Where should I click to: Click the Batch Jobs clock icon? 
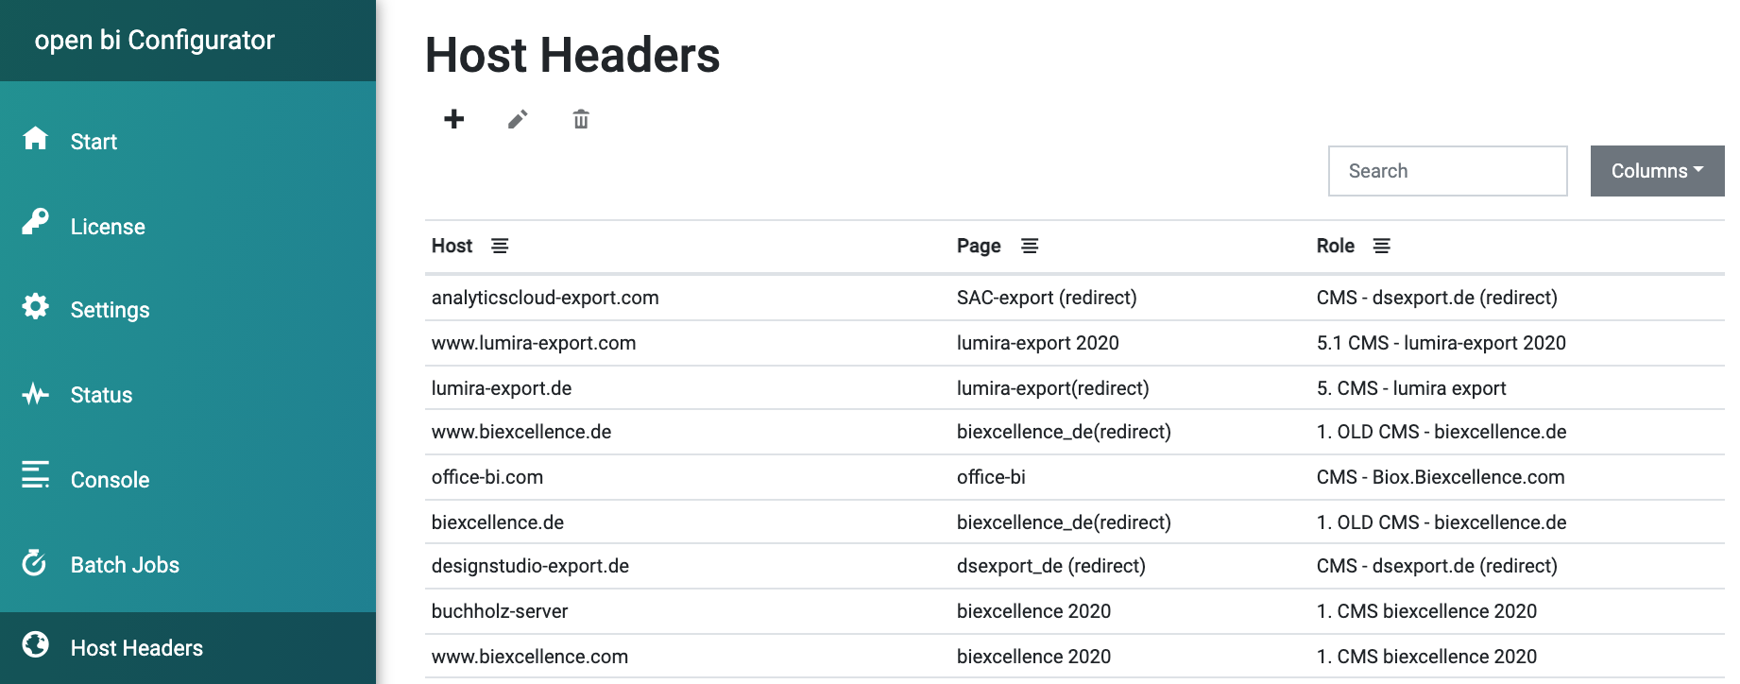[35, 563]
